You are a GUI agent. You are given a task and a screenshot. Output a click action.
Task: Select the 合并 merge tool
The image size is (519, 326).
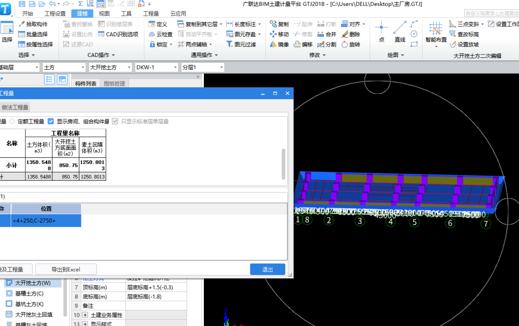point(327,34)
